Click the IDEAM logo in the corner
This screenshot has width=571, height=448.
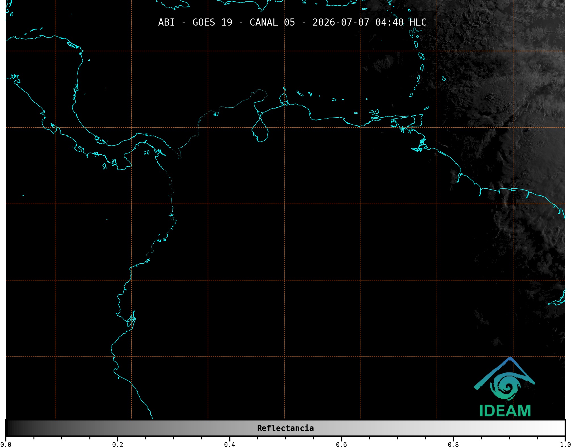(505, 387)
